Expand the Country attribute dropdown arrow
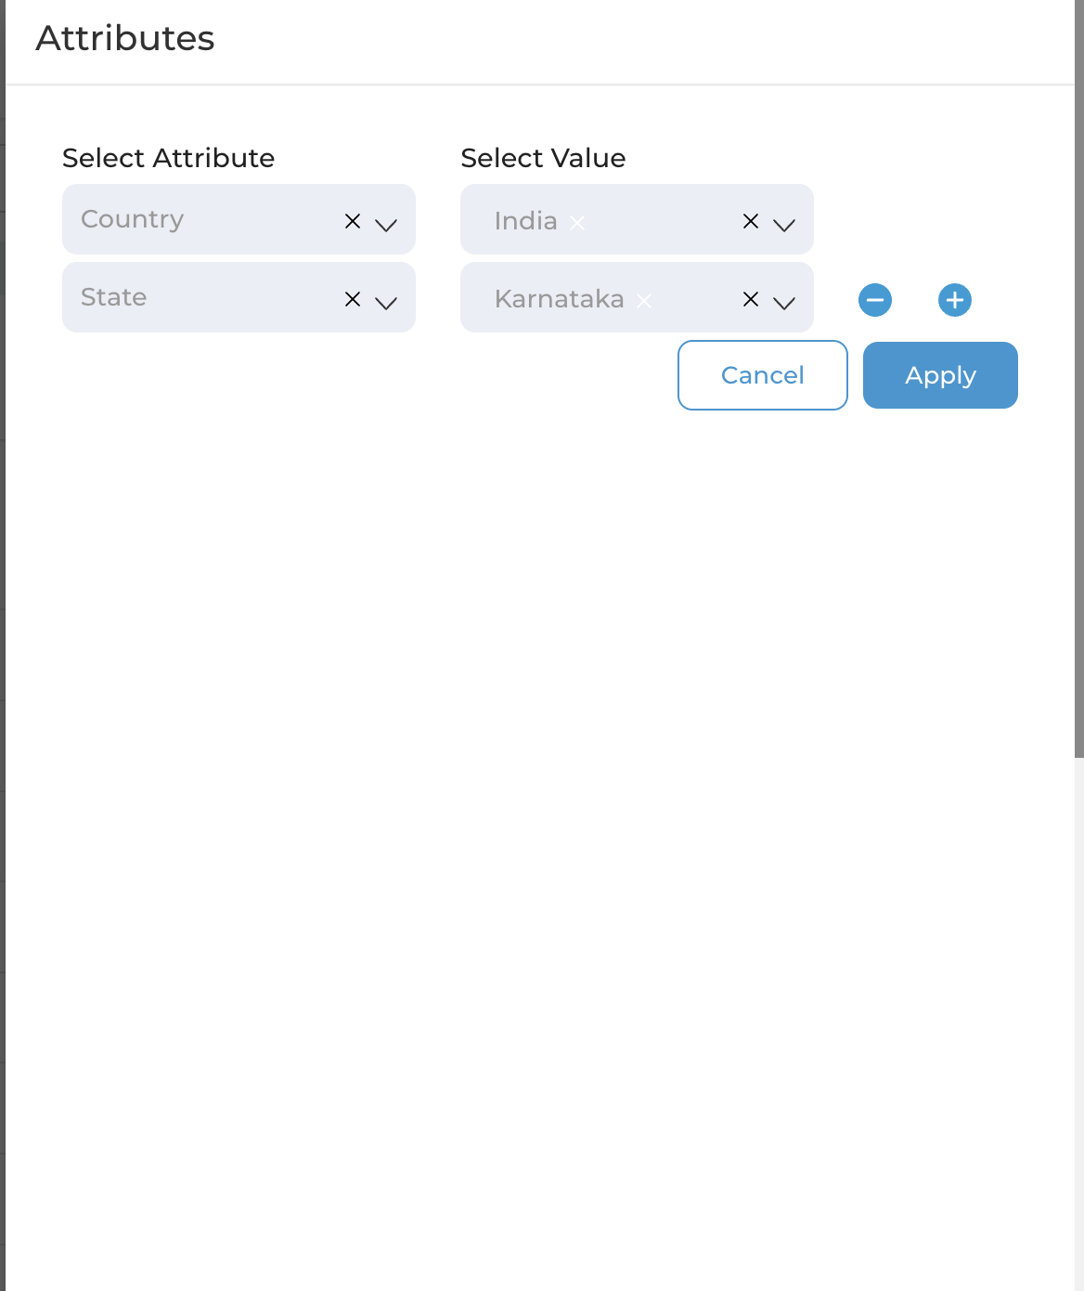 pos(386,224)
